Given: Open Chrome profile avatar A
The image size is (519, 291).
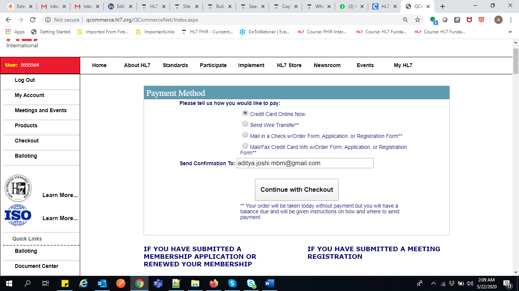Looking at the screenshot, I should (498, 20).
